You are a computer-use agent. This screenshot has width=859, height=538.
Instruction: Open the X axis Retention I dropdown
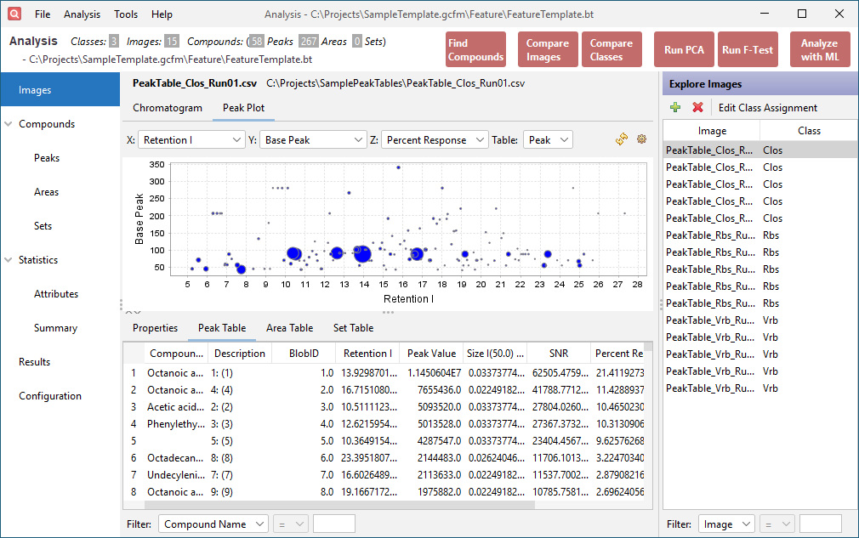(x=191, y=140)
